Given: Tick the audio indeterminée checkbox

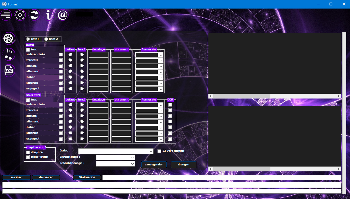Looking at the screenshot, I should click(x=61, y=54).
